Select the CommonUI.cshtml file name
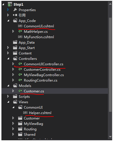The image size is (113, 142). pos(39,26)
